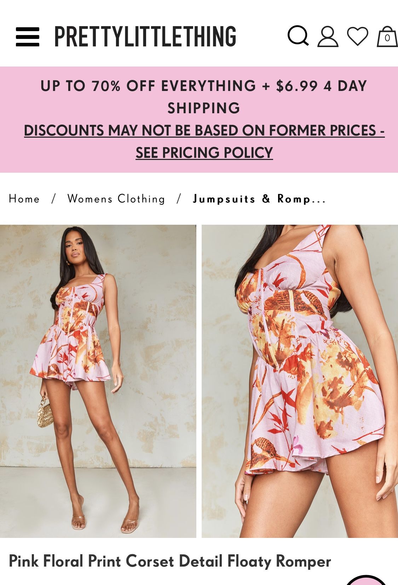Open the hamburger navigation menu
Screen dimensions: 398x585
pos(28,37)
